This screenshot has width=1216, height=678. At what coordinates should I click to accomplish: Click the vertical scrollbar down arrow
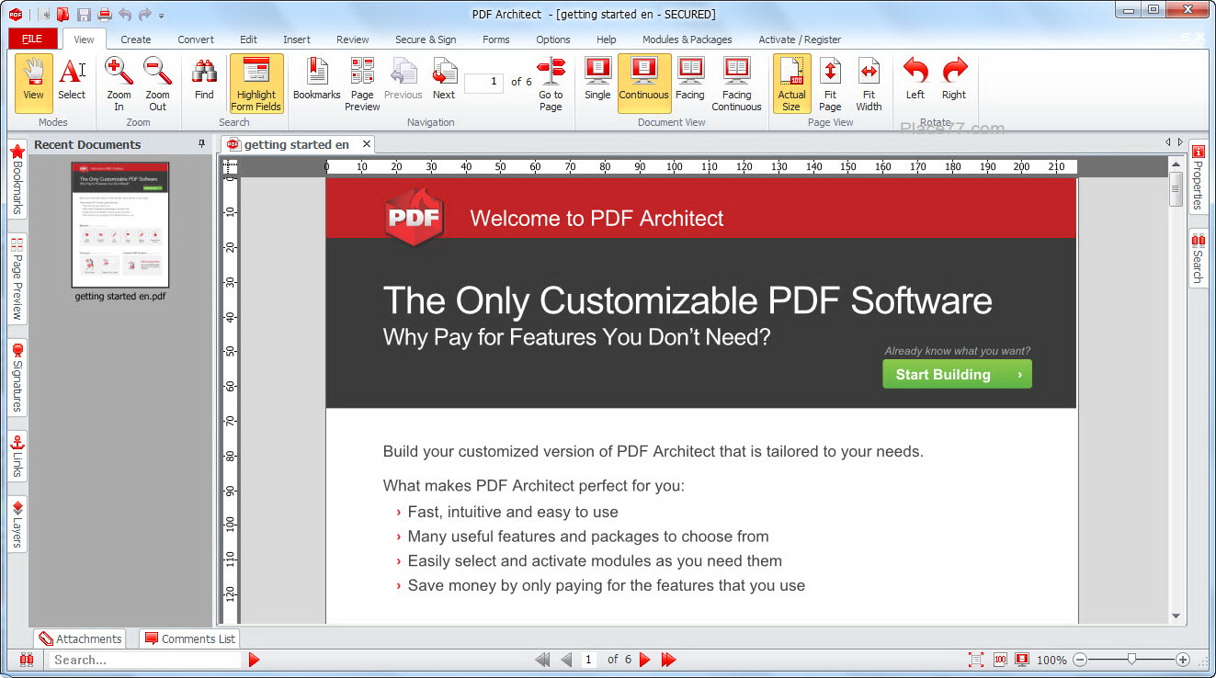1176,616
